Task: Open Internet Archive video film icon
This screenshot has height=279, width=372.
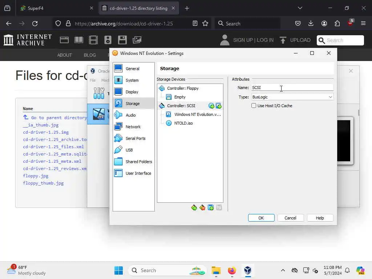Action: tap(93, 40)
